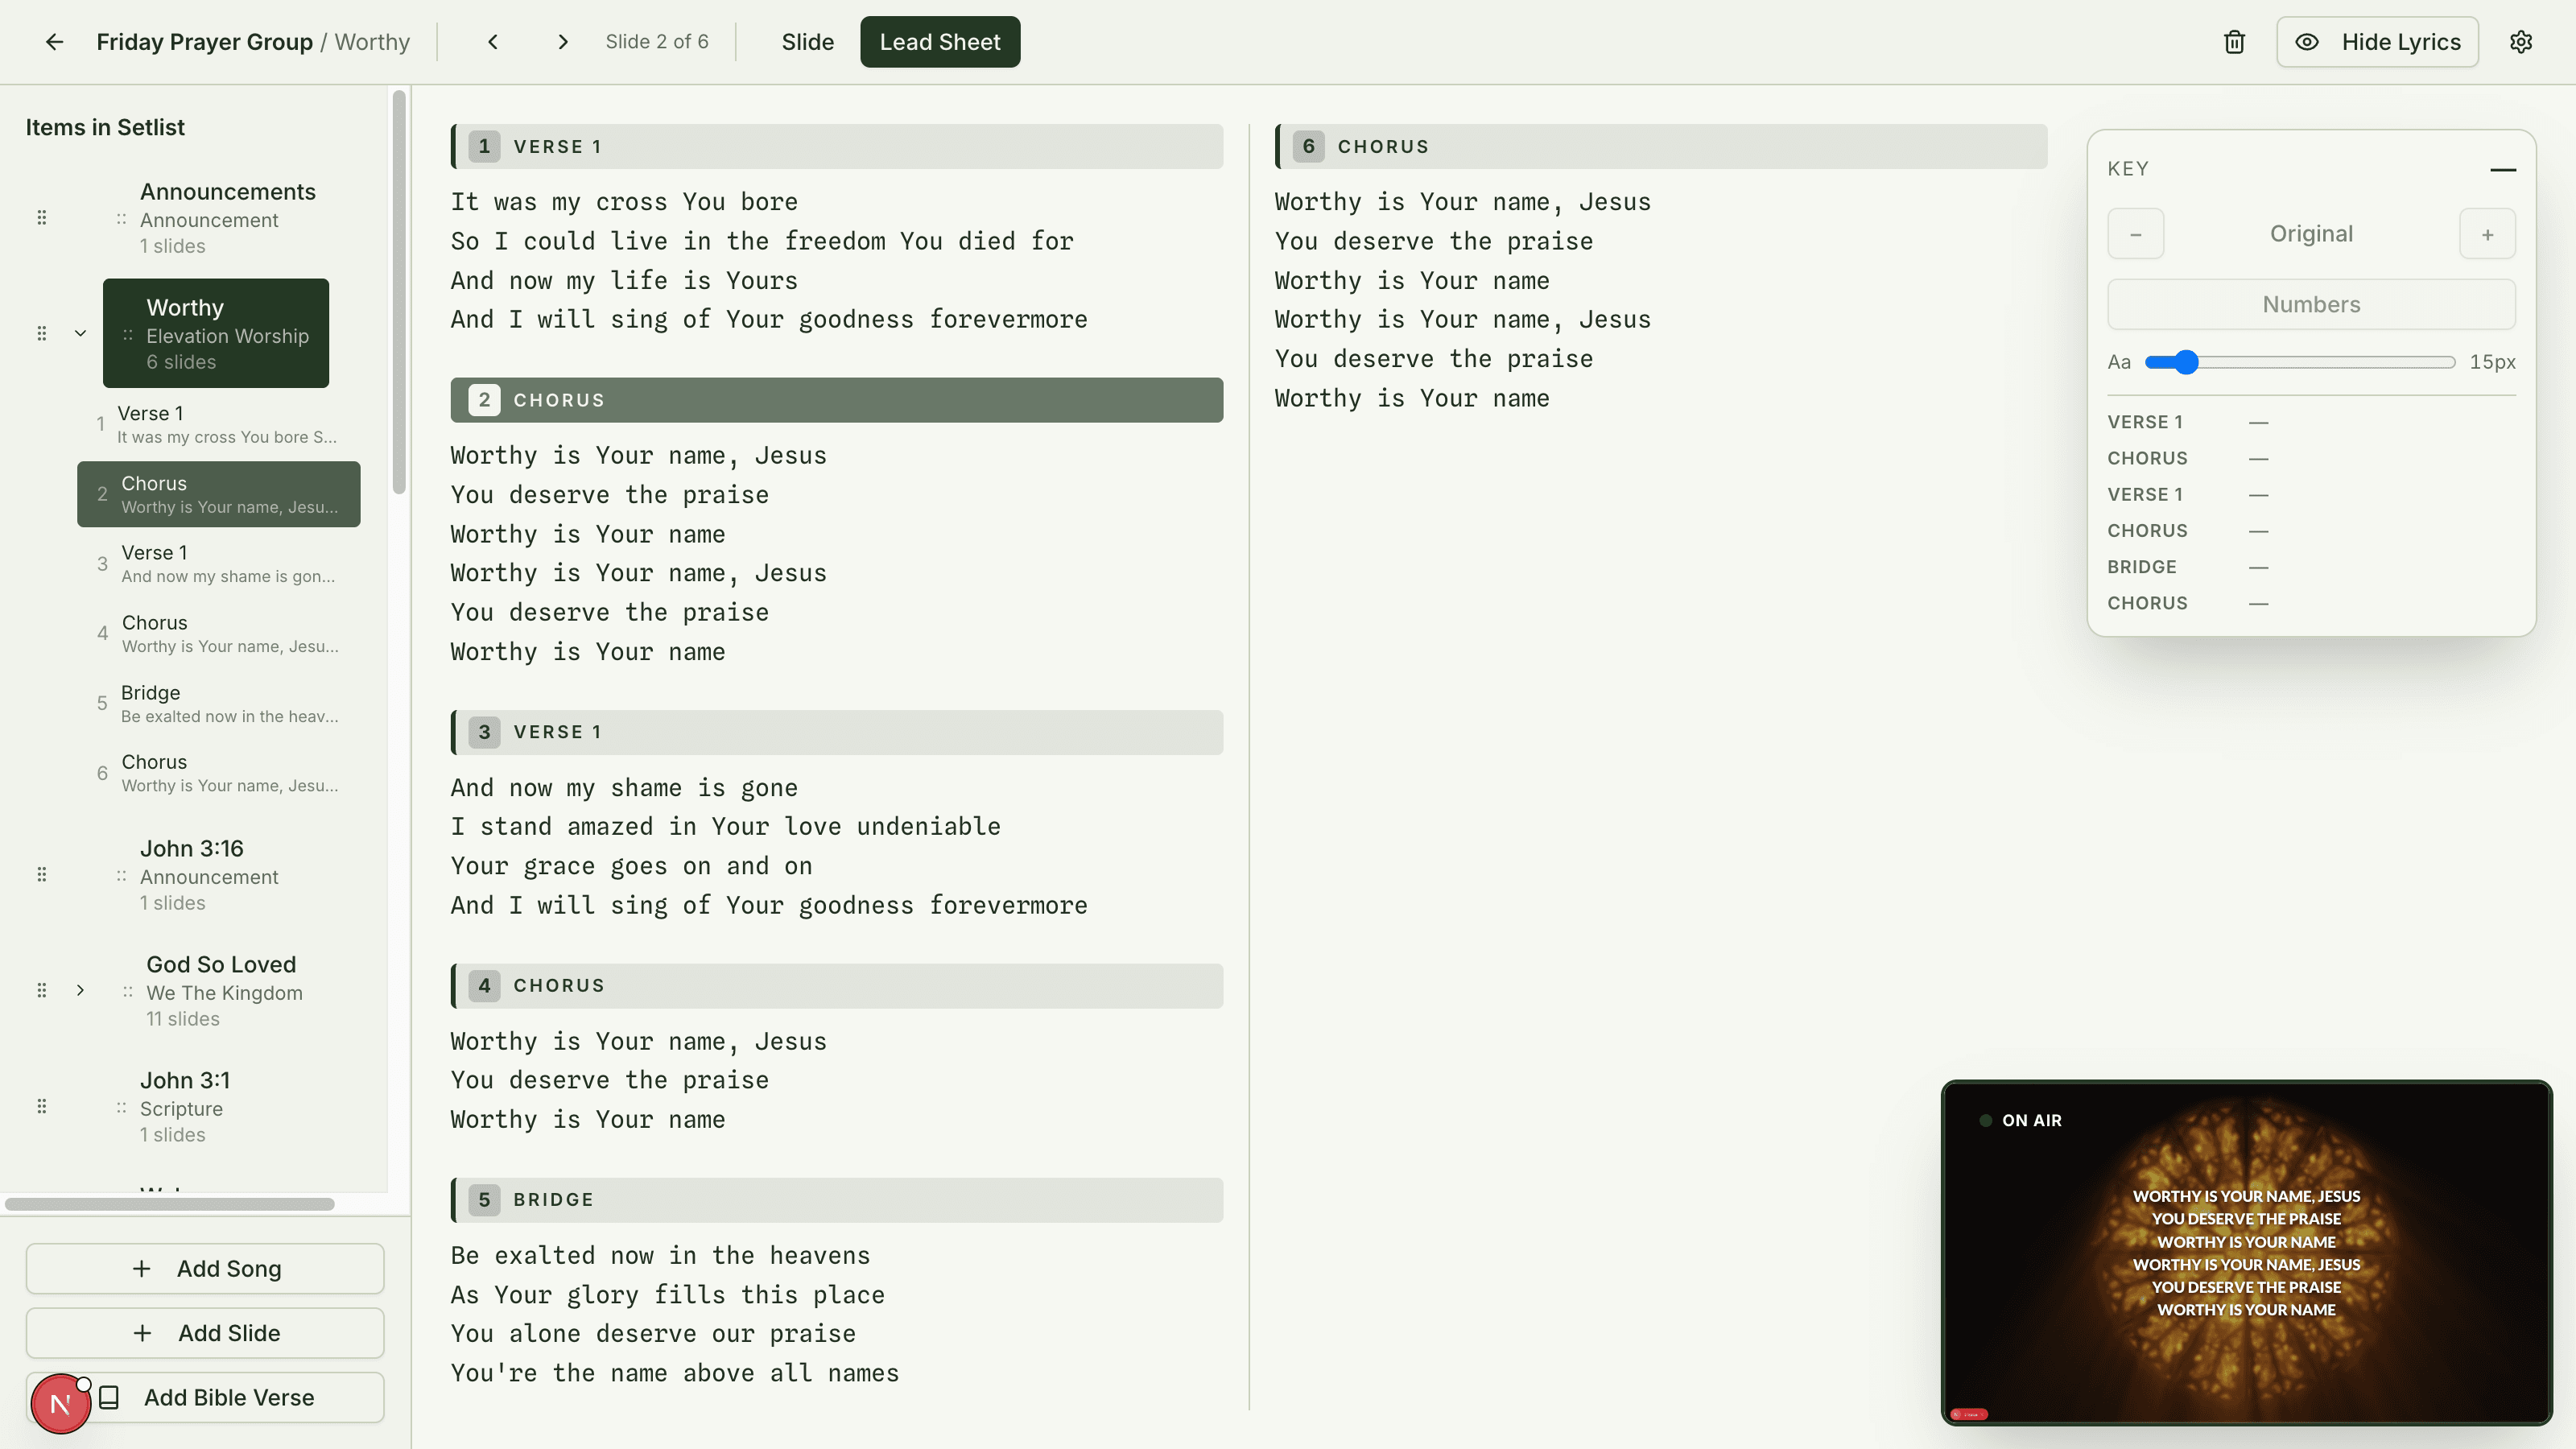Adjust the font size slider
The image size is (2576, 1449).
tap(2299, 362)
